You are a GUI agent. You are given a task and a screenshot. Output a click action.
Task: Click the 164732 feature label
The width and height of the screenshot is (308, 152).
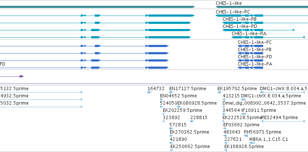[156, 89]
